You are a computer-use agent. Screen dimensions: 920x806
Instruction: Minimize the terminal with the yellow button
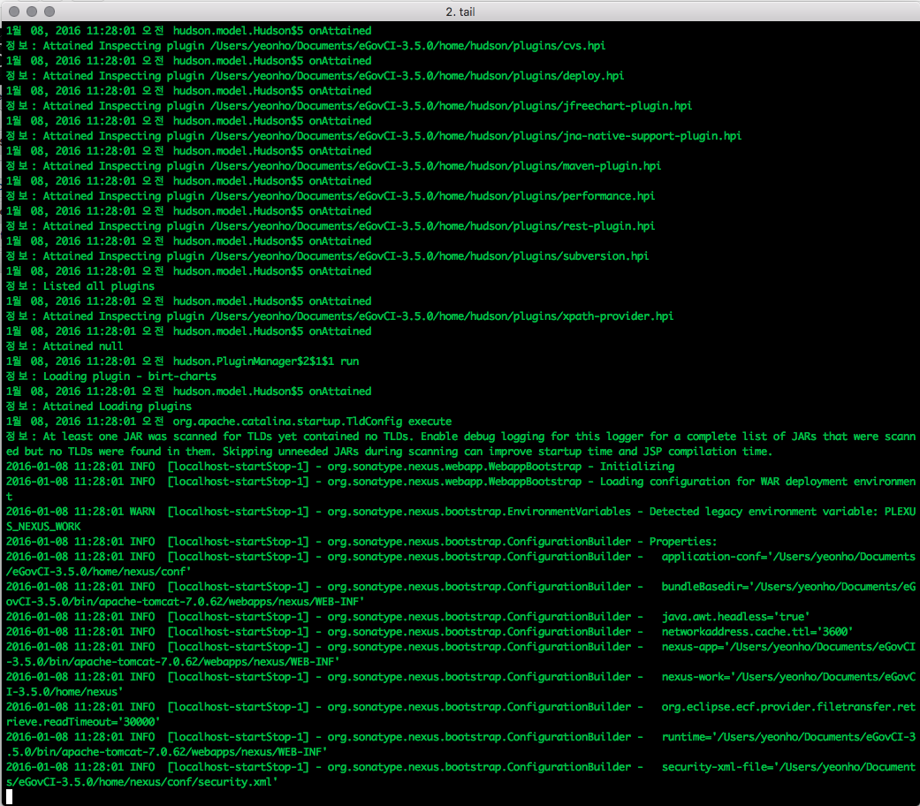[33, 11]
